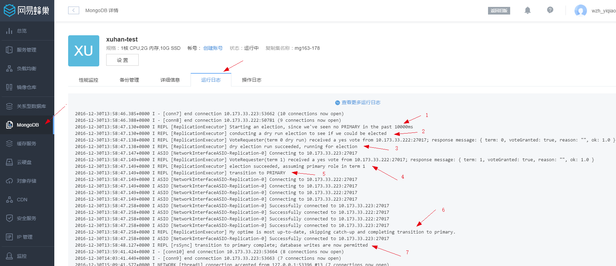The width and height of the screenshot is (616, 266).
Task: Click the 'Starting an election' log line
Action: (244, 127)
